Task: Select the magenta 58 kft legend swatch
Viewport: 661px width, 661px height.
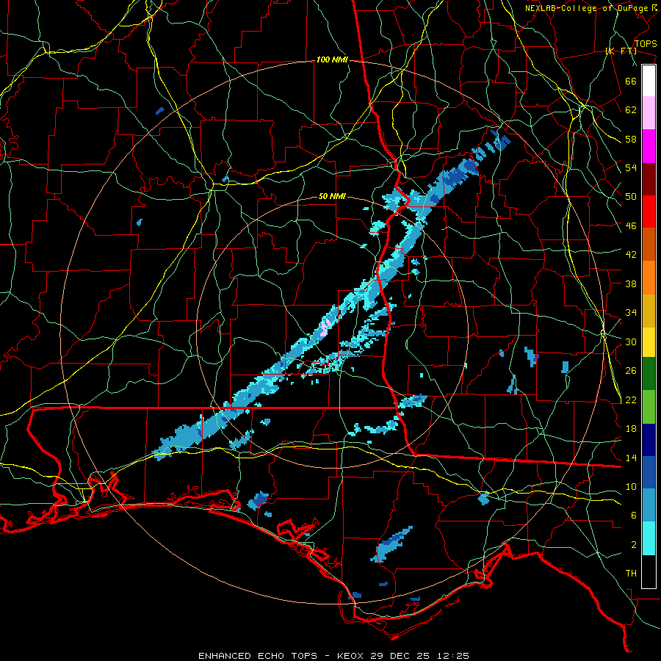Action: coord(649,146)
